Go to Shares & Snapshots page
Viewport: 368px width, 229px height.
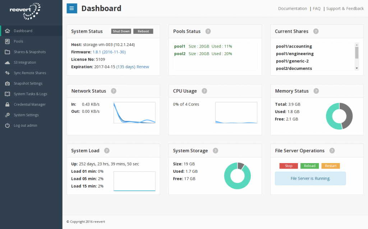click(29, 52)
